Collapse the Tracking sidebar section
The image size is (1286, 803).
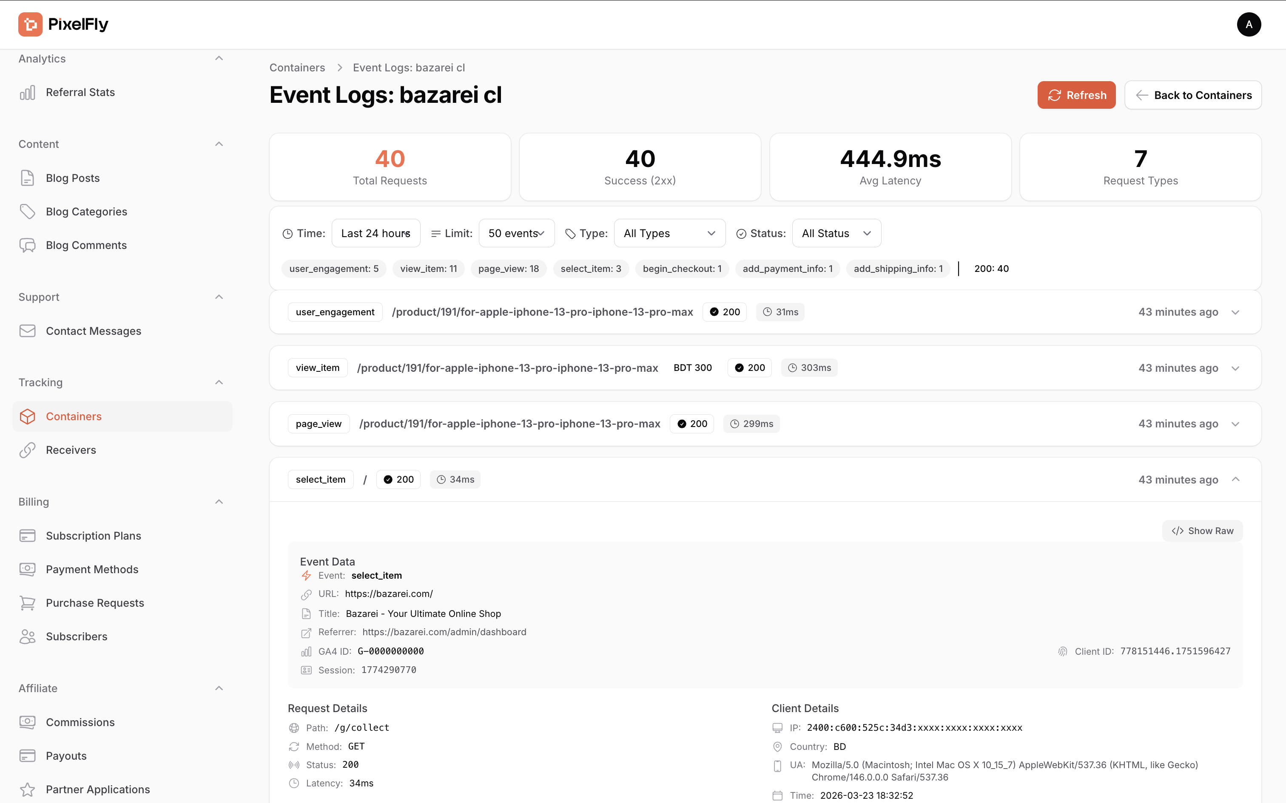pyautogui.click(x=219, y=382)
